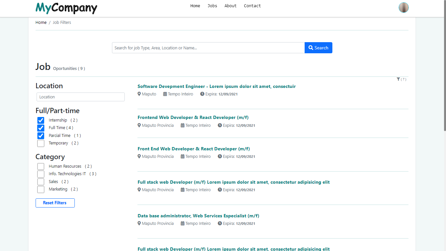
Task: Click the Location filter input field
Action: point(80,97)
